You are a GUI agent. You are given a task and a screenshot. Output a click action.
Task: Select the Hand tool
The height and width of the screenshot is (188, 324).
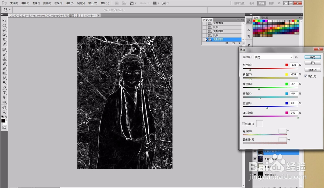pos(4,107)
